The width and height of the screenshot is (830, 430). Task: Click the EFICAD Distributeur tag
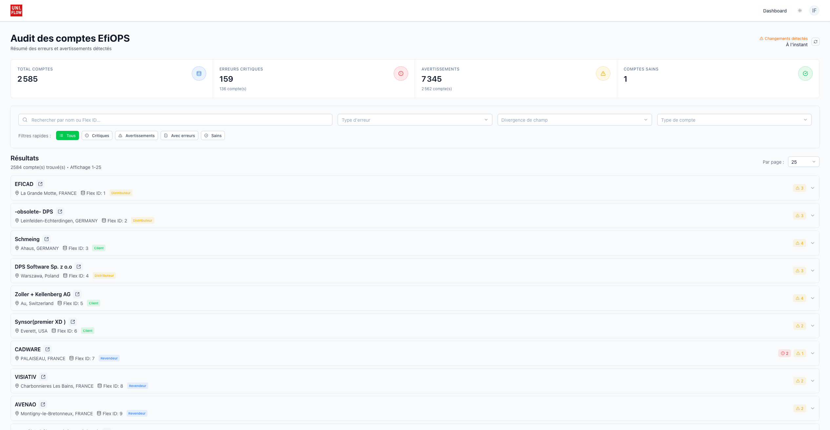pyautogui.click(x=121, y=193)
